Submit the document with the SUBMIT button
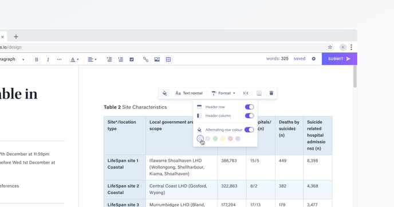This screenshot has width=394, height=207. click(x=340, y=59)
